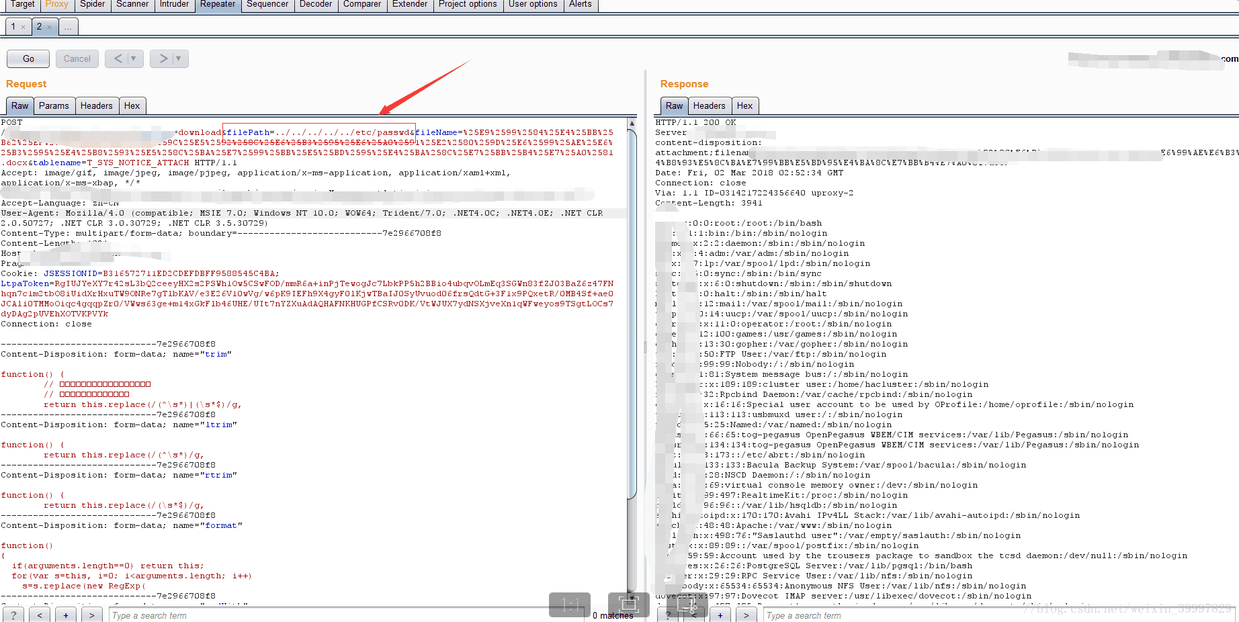The image size is (1239, 622).
Task: Find the next match in the Response panel
Action: click(x=746, y=615)
